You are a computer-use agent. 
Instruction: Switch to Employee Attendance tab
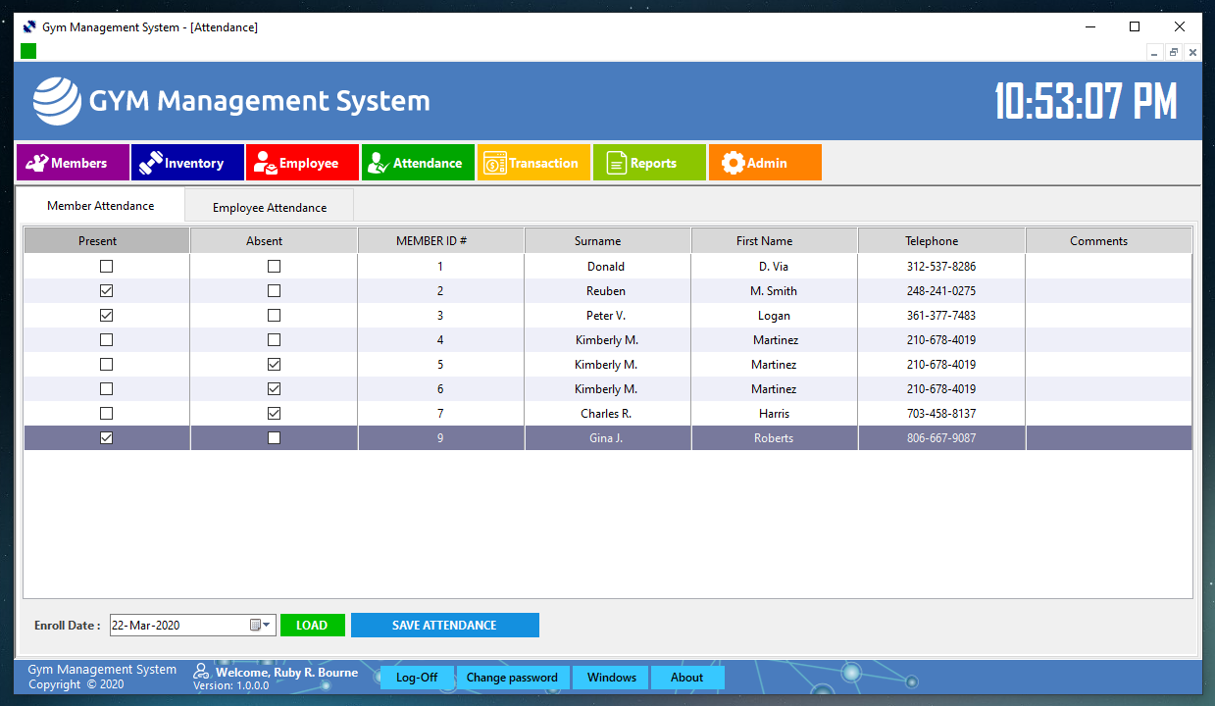[x=270, y=208]
